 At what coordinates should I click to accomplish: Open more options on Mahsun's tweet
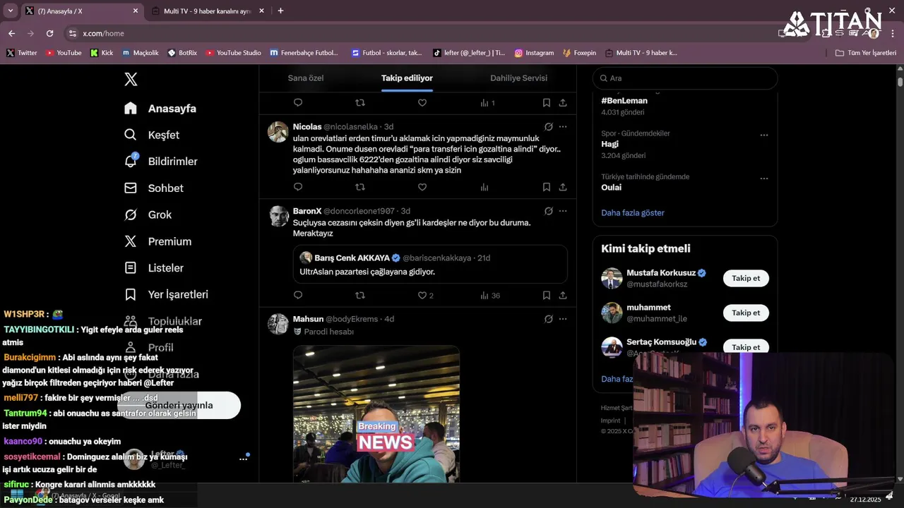click(x=563, y=319)
